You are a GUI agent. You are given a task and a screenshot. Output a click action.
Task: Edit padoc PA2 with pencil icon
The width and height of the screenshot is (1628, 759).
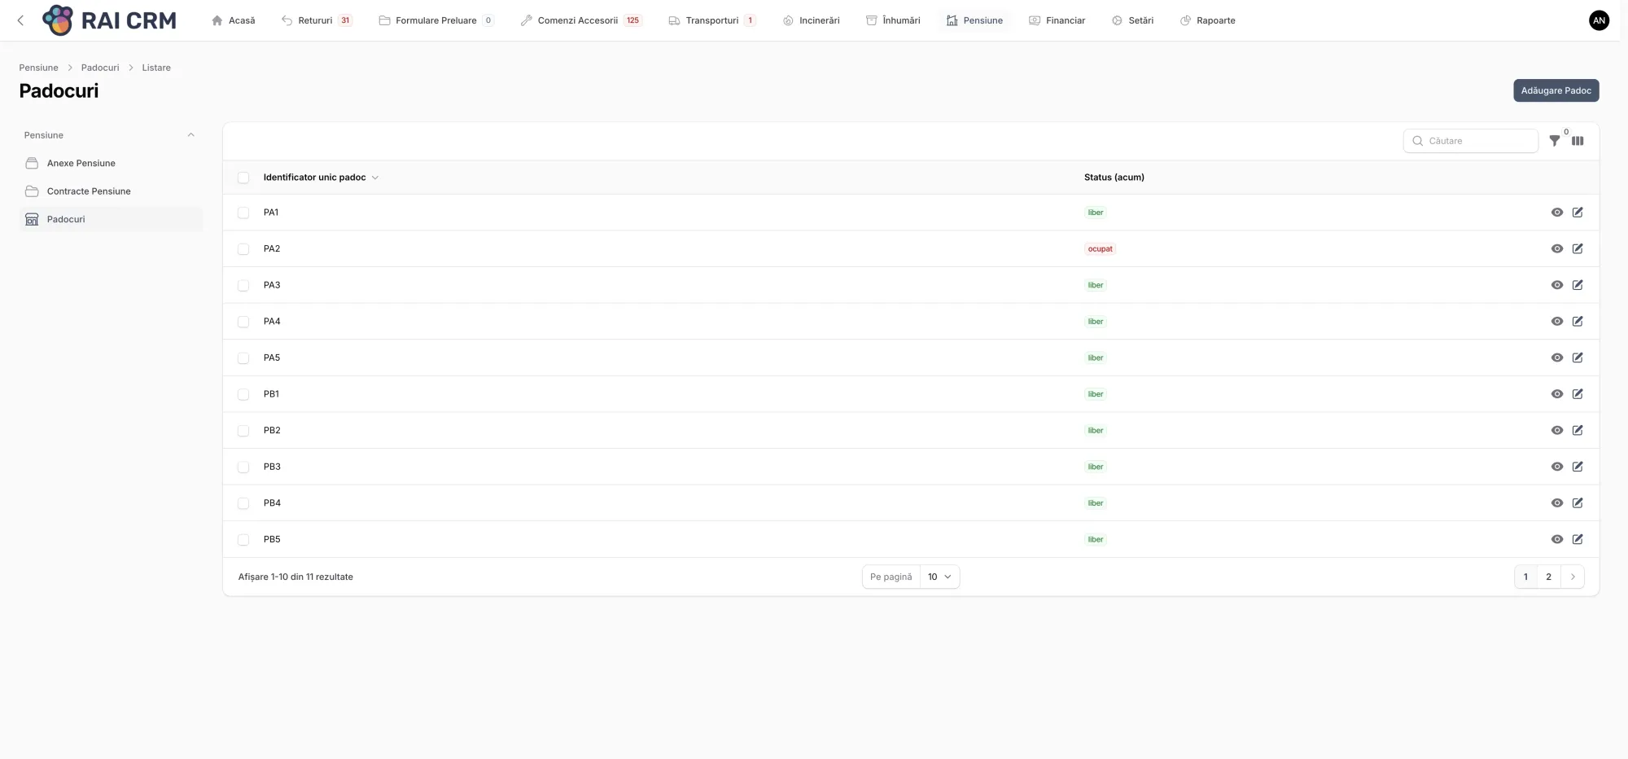click(1578, 249)
